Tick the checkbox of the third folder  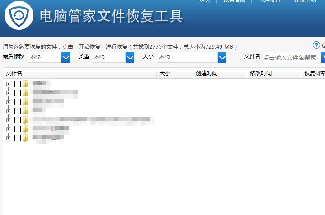(x=18, y=102)
